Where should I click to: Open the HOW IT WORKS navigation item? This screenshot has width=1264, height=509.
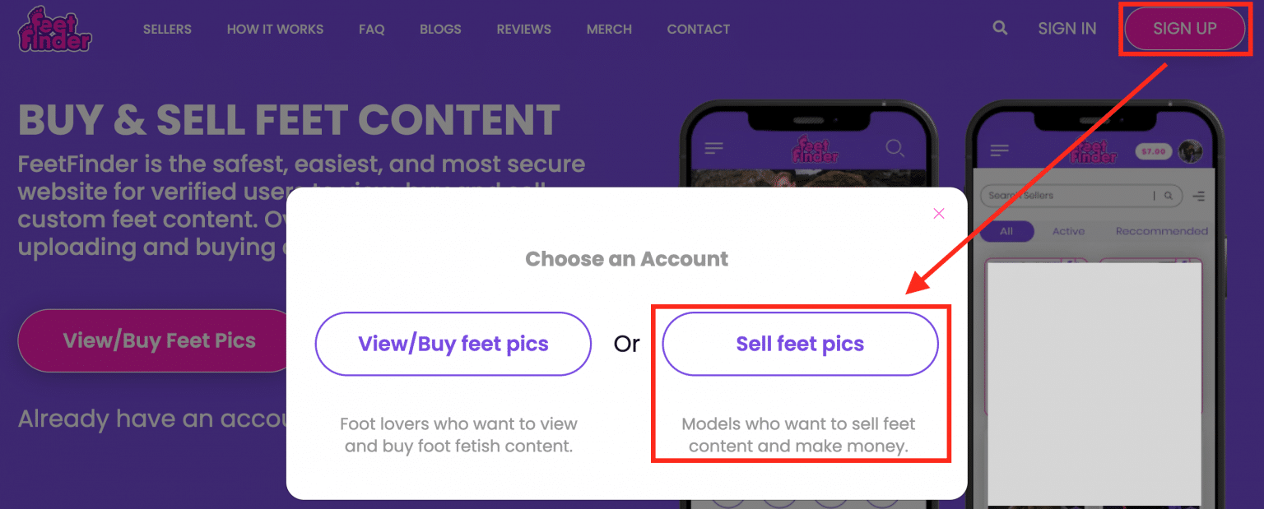point(275,29)
